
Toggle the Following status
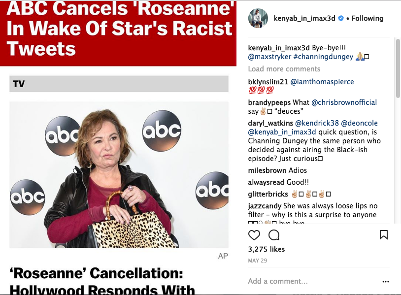368,18
